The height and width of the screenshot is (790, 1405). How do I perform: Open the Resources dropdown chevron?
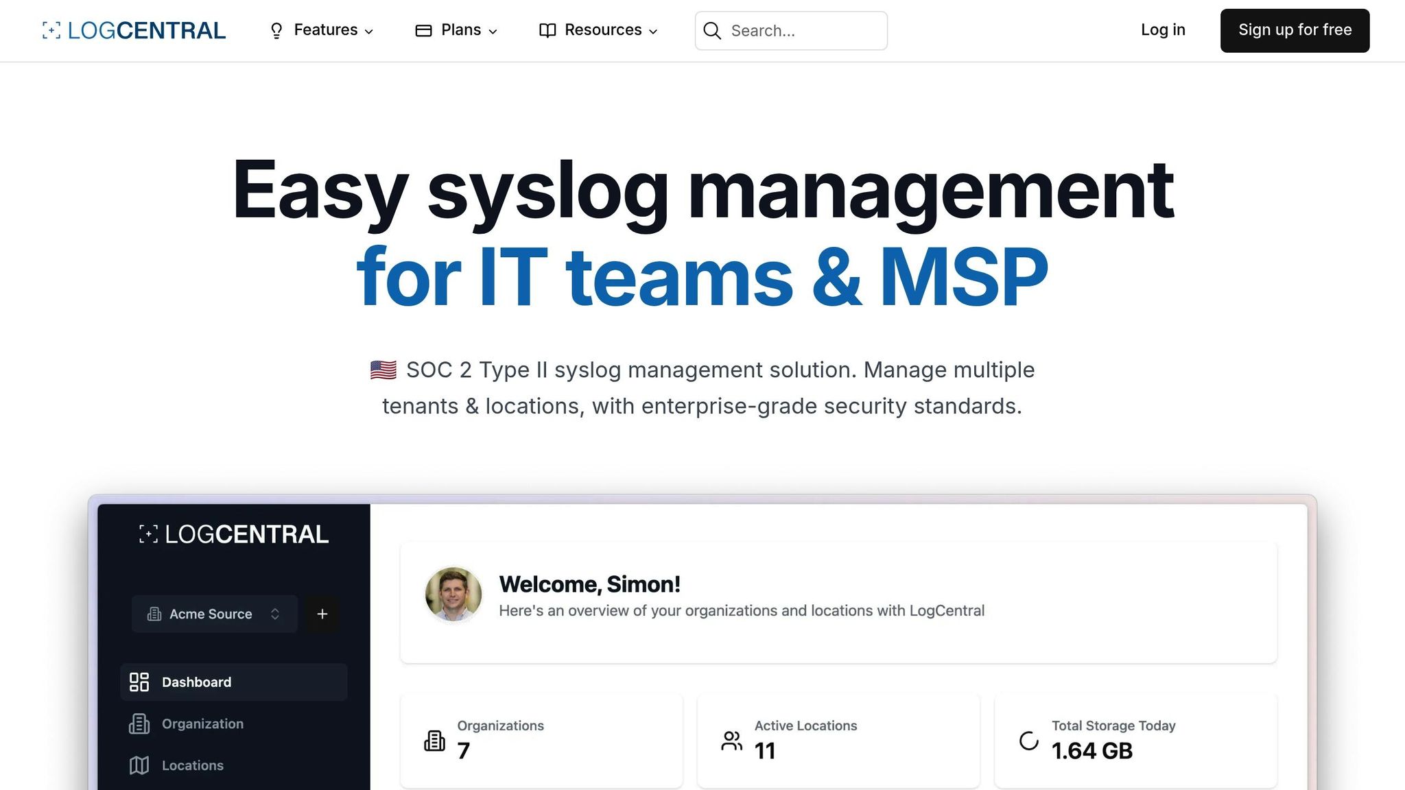point(653,32)
